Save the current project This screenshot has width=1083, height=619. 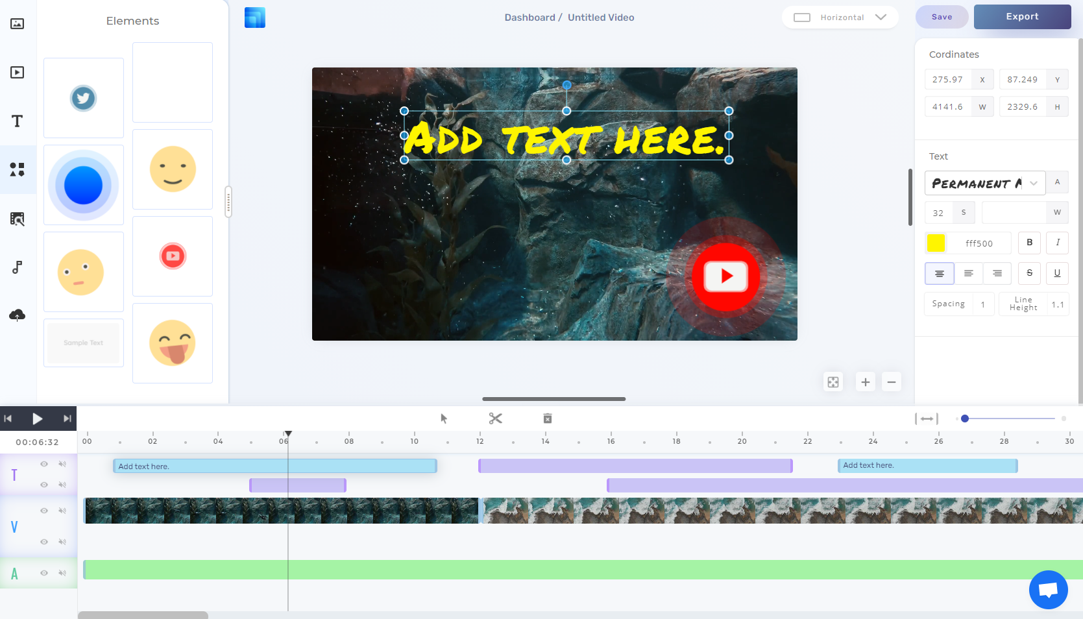(x=942, y=16)
